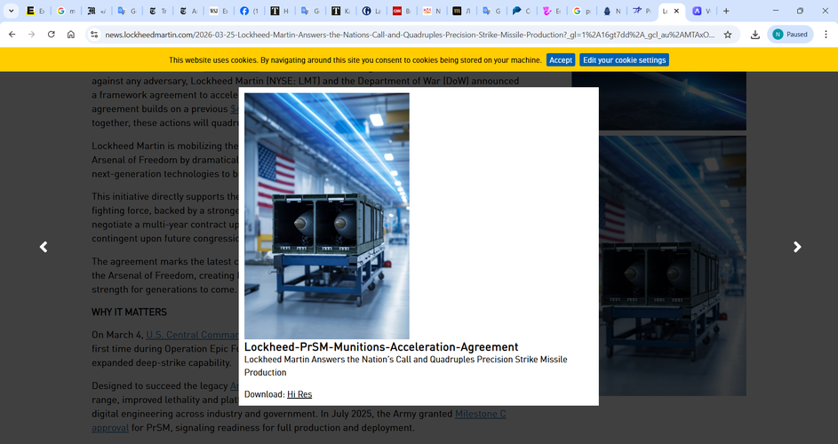Switch to the Facebook tab
Screen dimensions: 838x444
[248, 11]
